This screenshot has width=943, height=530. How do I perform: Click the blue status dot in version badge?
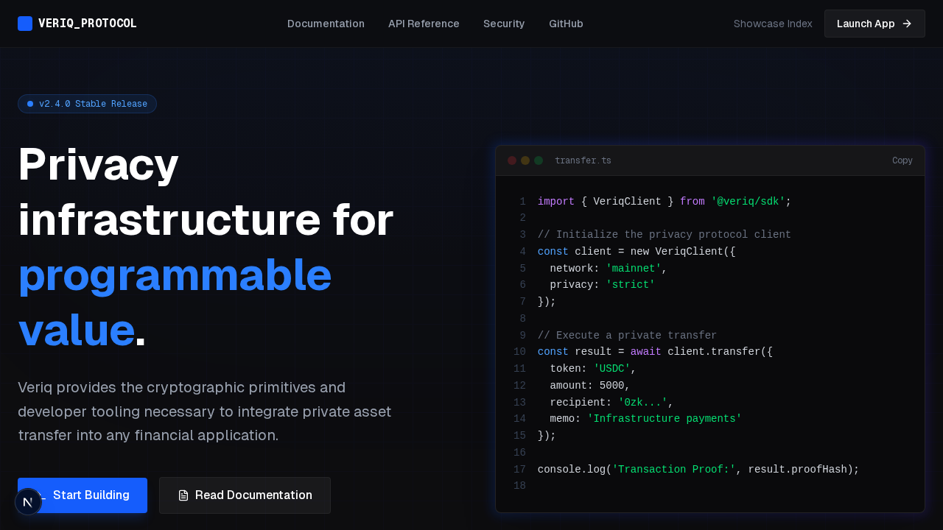(30, 104)
